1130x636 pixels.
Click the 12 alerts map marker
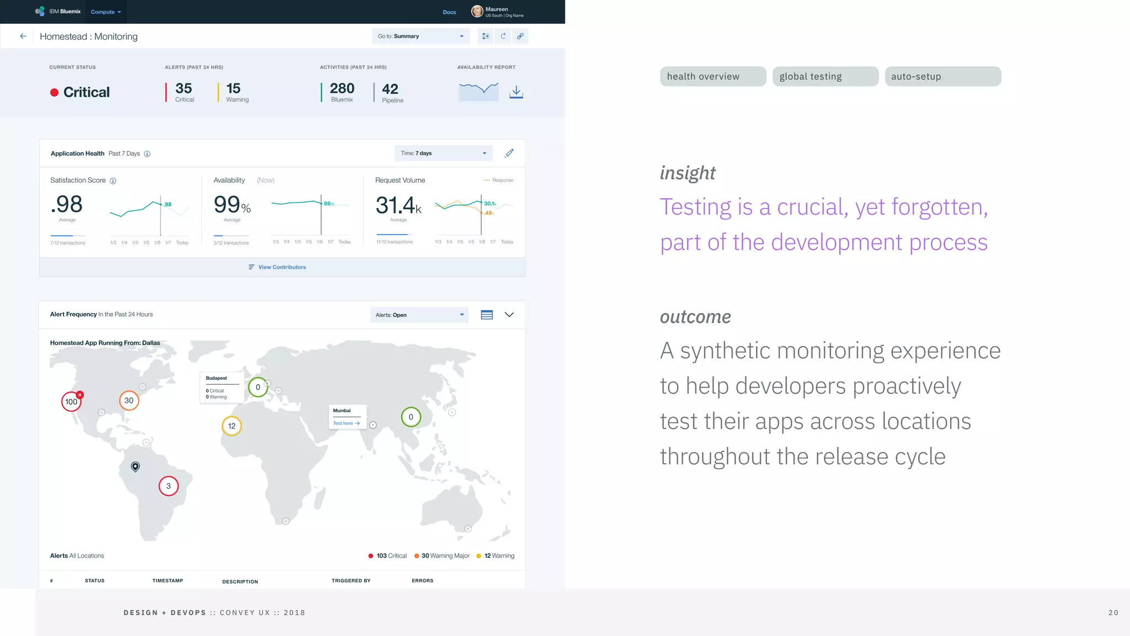(232, 426)
